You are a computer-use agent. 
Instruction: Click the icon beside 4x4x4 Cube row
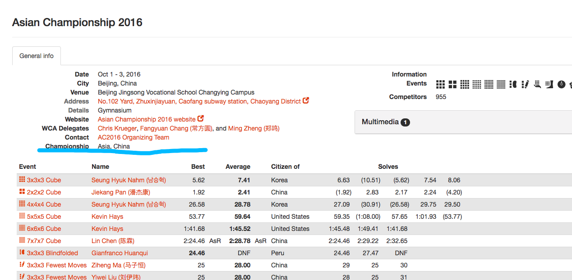(x=22, y=204)
